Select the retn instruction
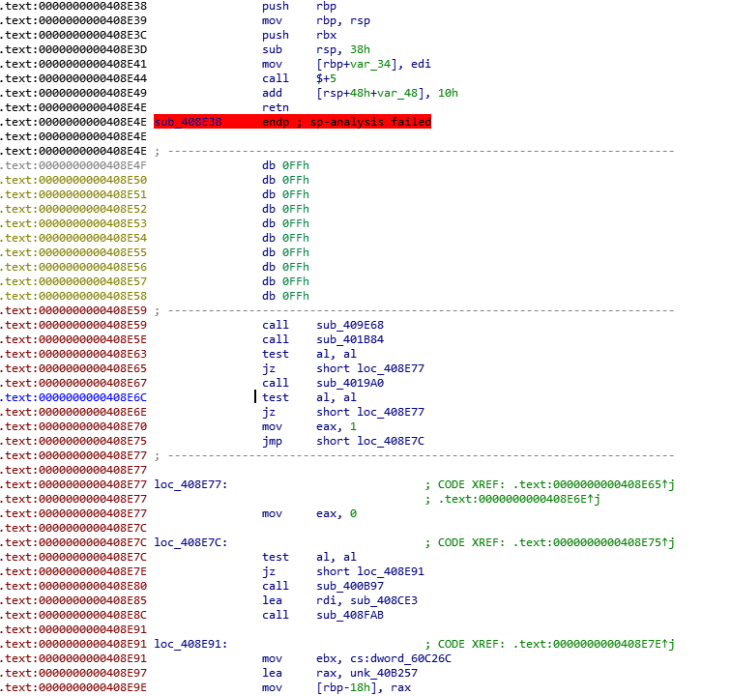The height and width of the screenshot is (696, 731). click(275, 107)
